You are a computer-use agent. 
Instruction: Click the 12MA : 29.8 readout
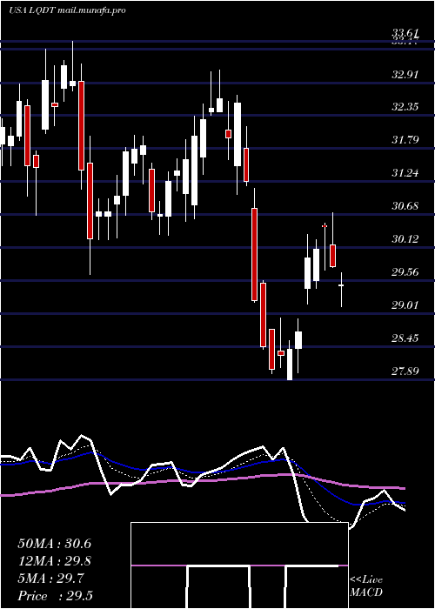[54, 561]
